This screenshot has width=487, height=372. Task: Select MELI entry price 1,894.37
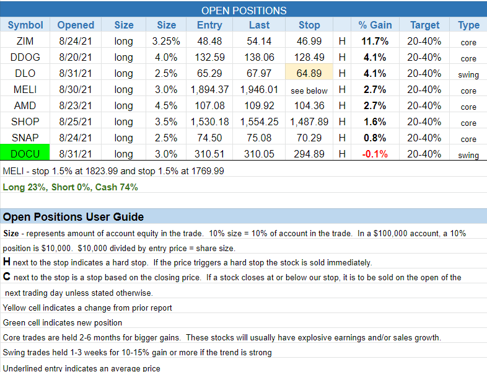[x=209, y=89]
